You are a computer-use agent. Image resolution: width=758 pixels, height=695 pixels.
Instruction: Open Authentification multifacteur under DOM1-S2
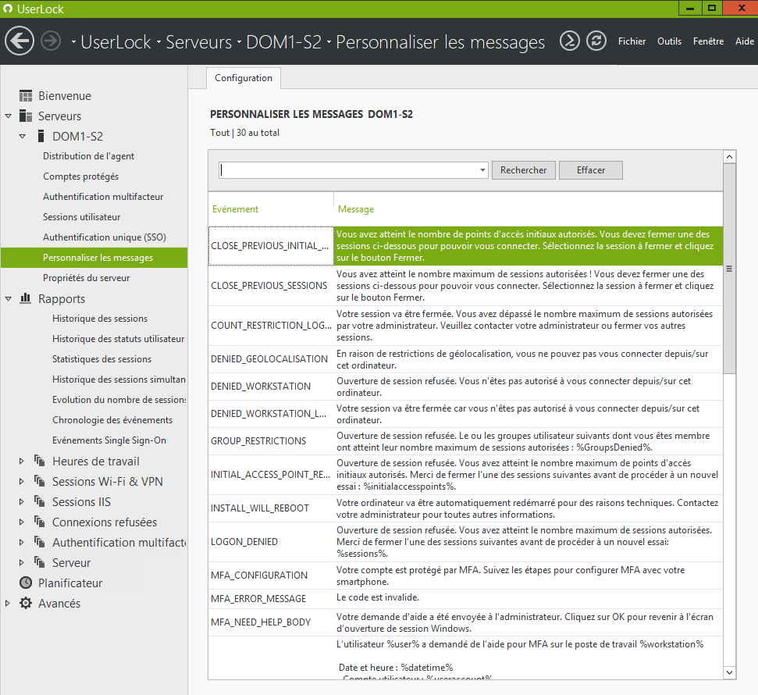click(x=103, y=197)
